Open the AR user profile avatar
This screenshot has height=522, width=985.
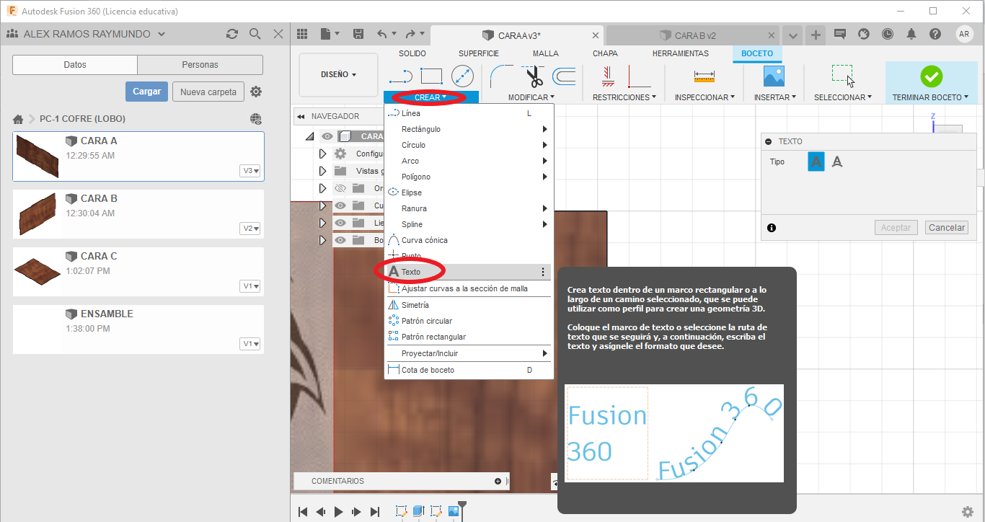tap(964, 34)
